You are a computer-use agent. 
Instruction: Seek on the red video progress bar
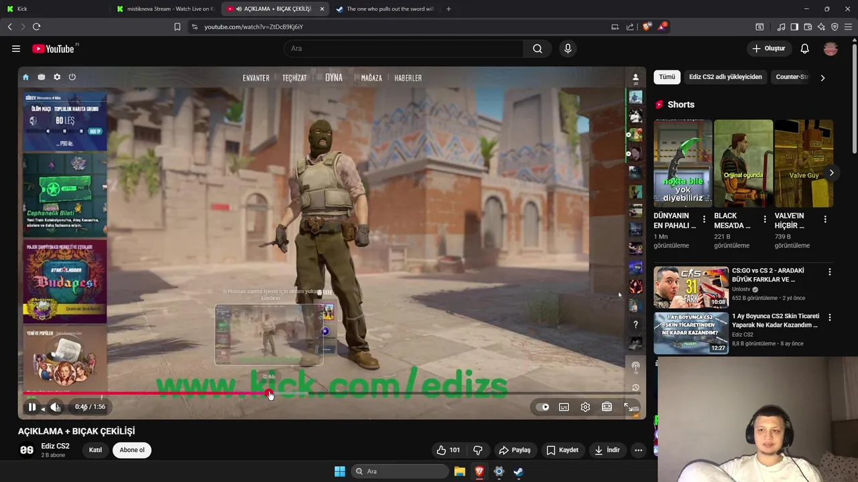click(x=332, y=394)
